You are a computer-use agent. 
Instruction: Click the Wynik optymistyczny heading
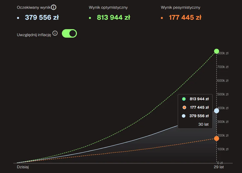108,7
